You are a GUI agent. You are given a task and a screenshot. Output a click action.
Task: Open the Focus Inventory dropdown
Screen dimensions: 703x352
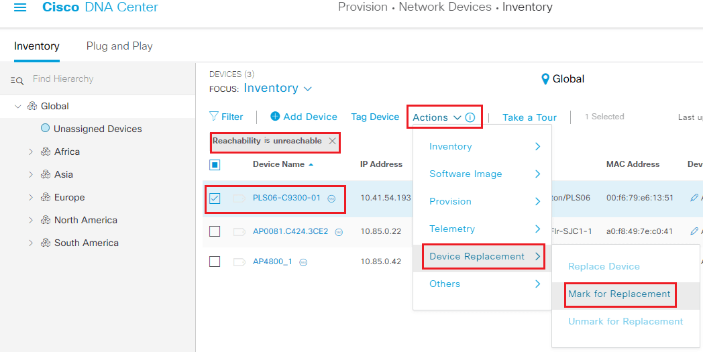pos(278,89)
